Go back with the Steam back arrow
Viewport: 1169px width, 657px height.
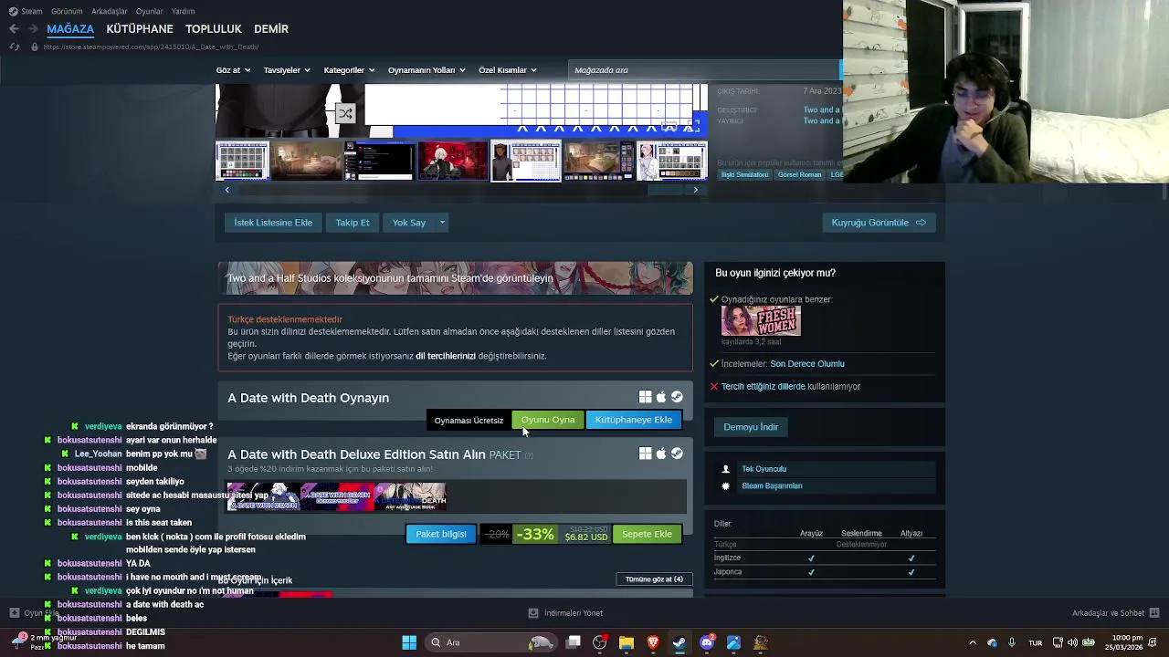click(x=14, y=29)
